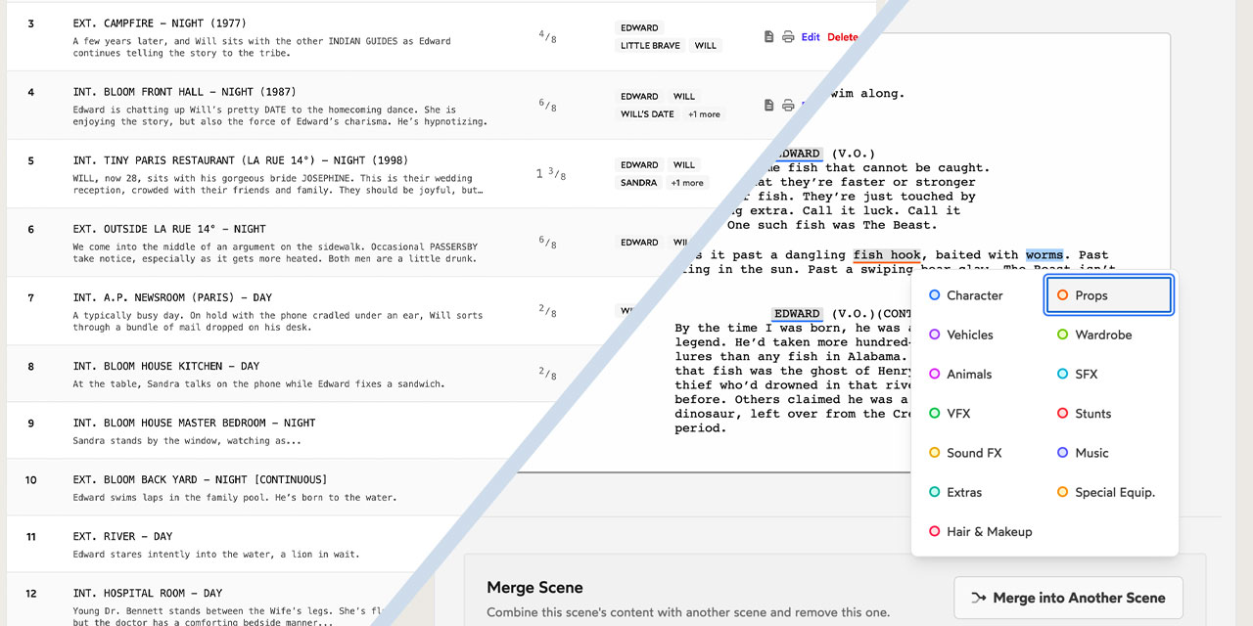
Task: Click Edit link for Campfire scene
Action: click(811, 37)
